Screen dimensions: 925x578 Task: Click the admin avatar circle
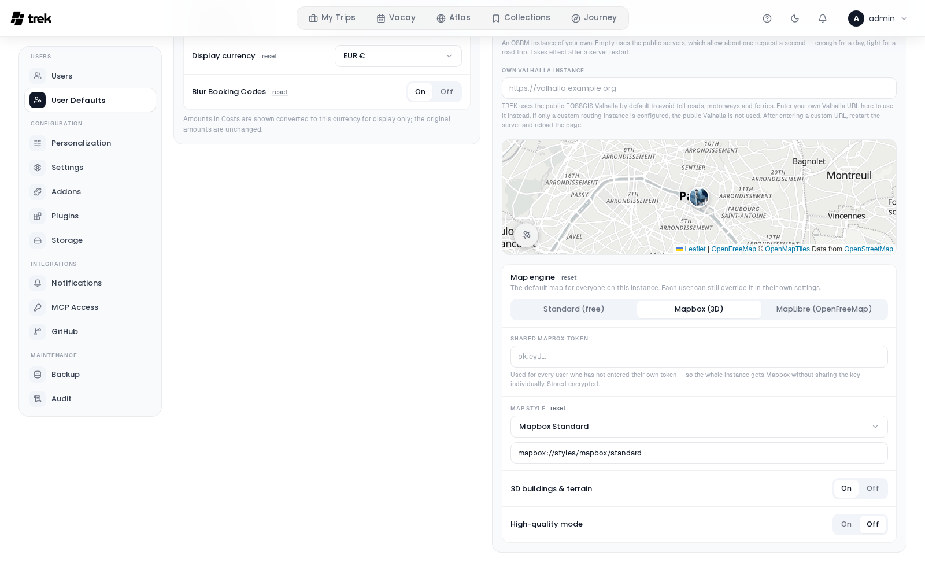tap(856, 18)
